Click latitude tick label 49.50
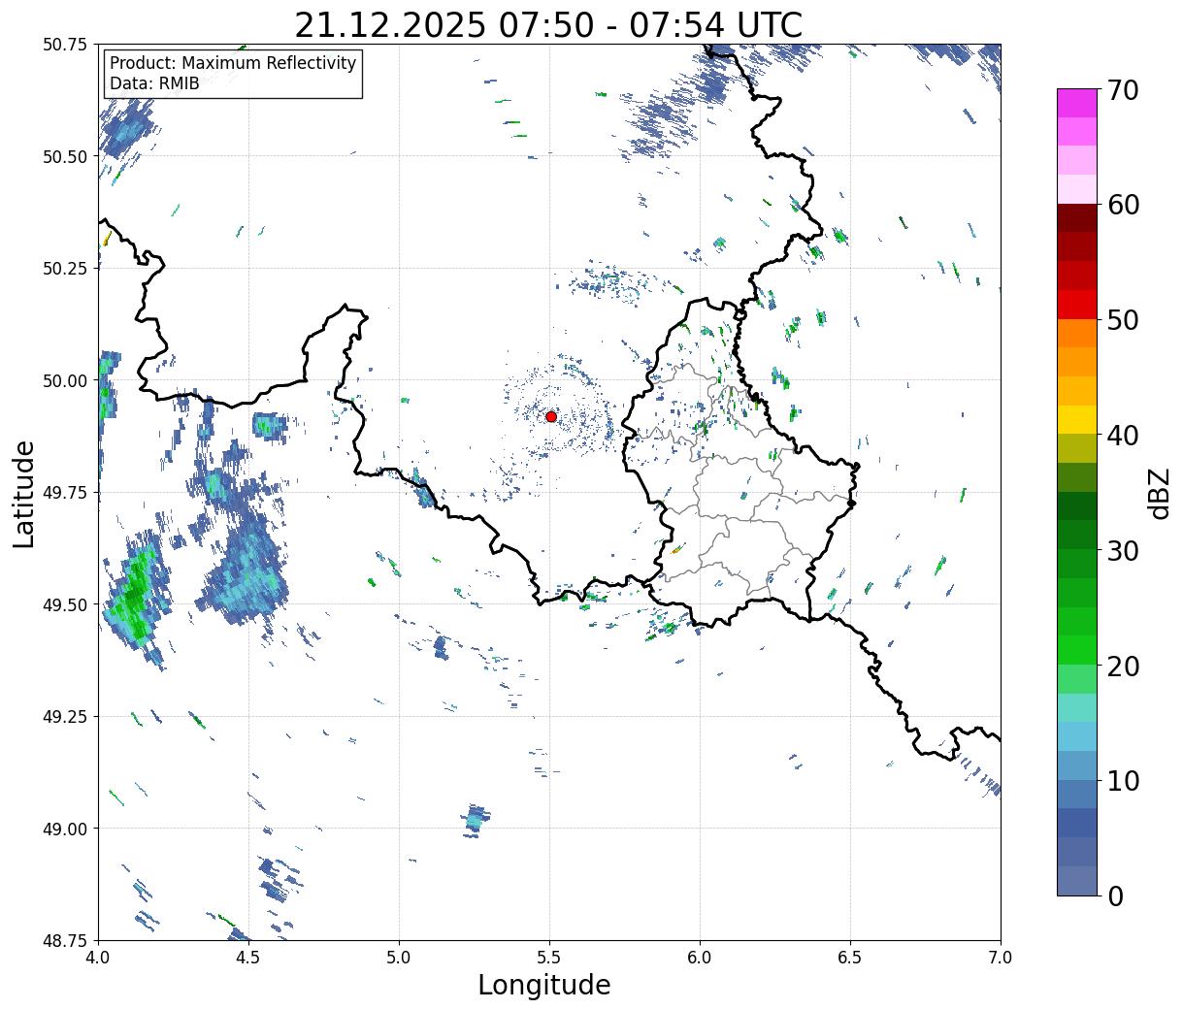 click(x=65, y=604)
